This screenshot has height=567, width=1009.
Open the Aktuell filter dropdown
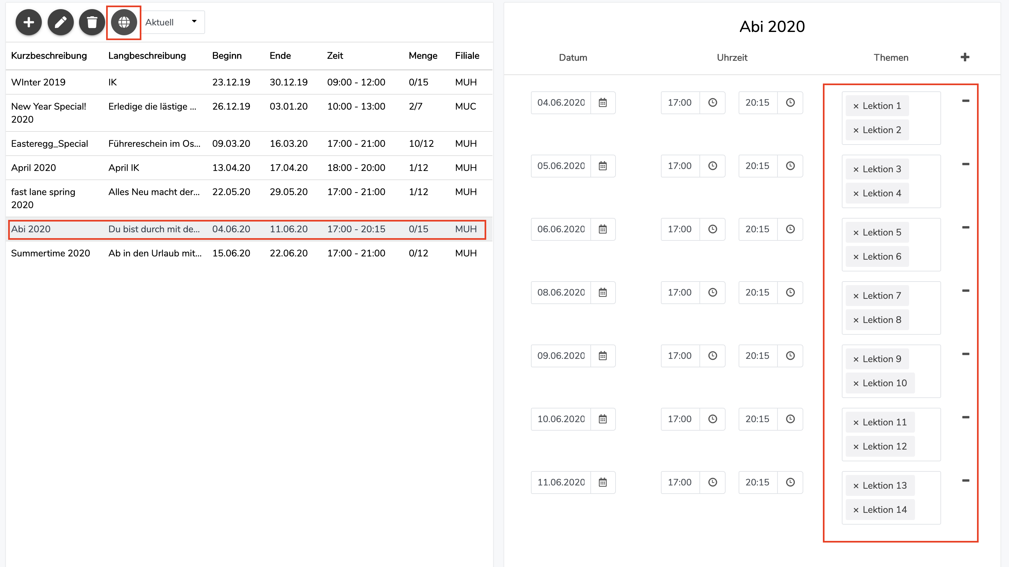(x=172, y=22)
